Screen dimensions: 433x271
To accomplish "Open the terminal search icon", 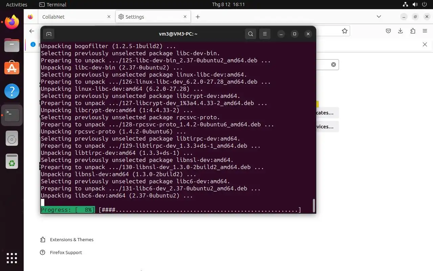I will click(x=251, y=34).
